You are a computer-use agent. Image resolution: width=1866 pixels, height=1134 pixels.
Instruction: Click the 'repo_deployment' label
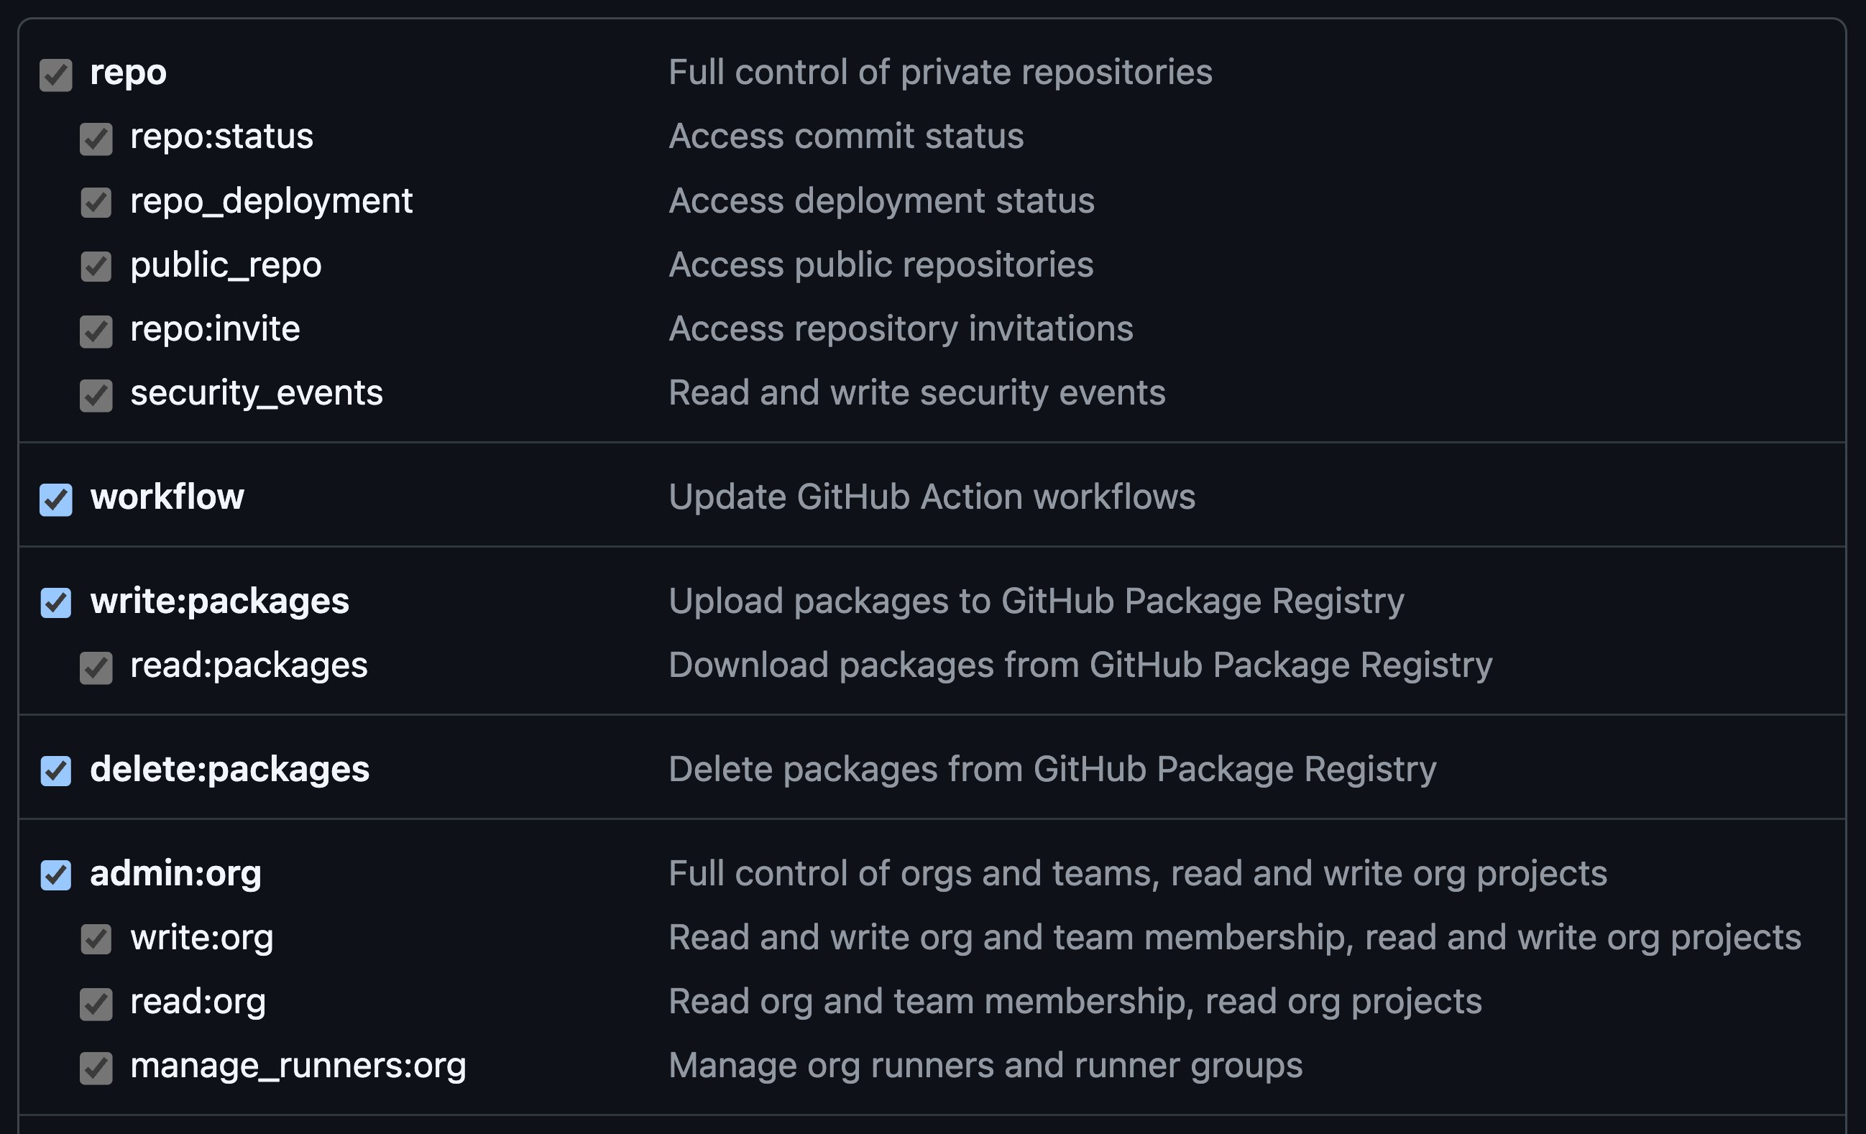271,201
